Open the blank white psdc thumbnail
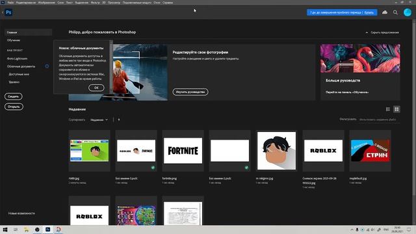 coord(229,150)
